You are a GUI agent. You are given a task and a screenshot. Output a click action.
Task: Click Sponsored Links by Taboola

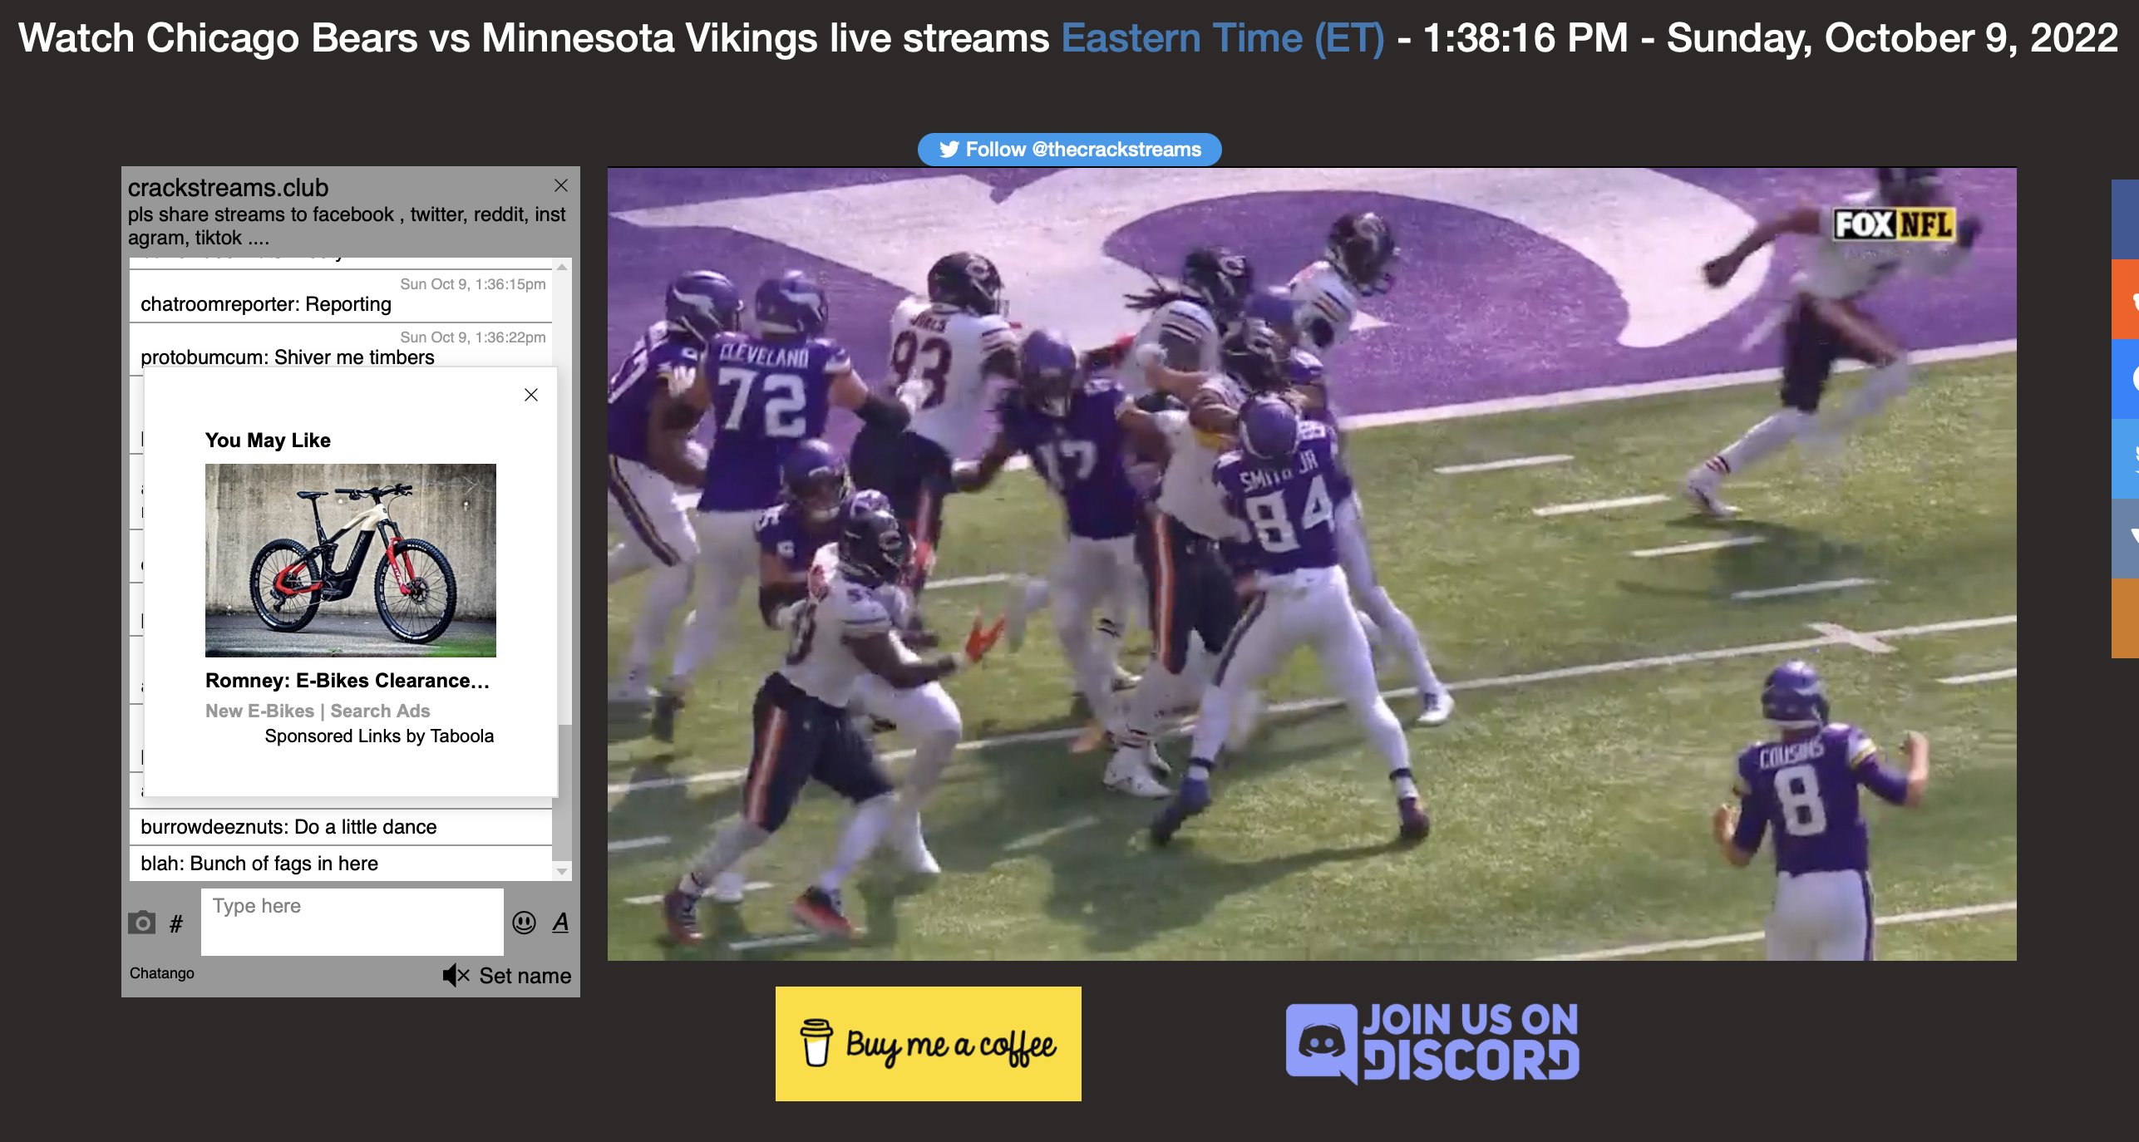[379, 736]
